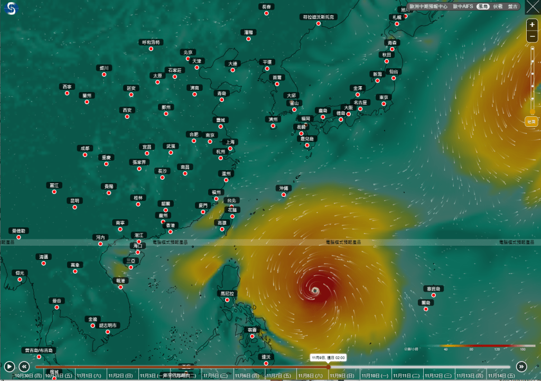541x381 pixels.
Task: Zoom in with the plus button
Action: point(532,25)
